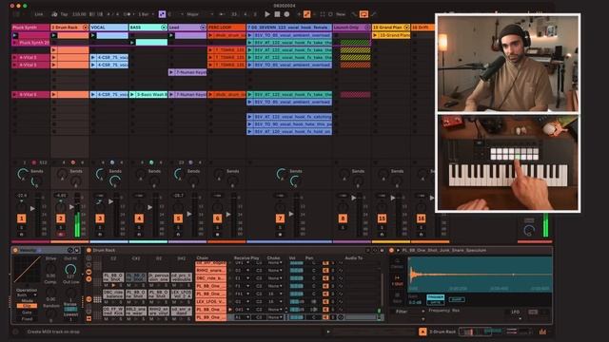Disarm the red record arm on track 2

tap(61, 235)
